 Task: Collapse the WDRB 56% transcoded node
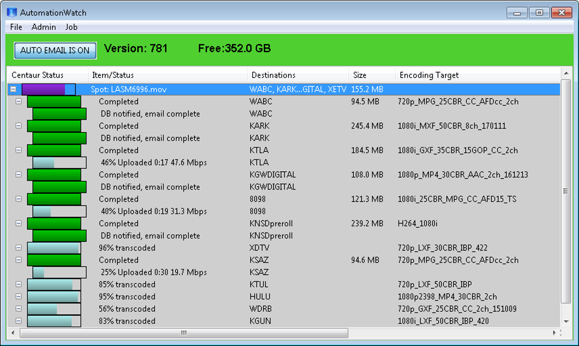coord(19,309)
